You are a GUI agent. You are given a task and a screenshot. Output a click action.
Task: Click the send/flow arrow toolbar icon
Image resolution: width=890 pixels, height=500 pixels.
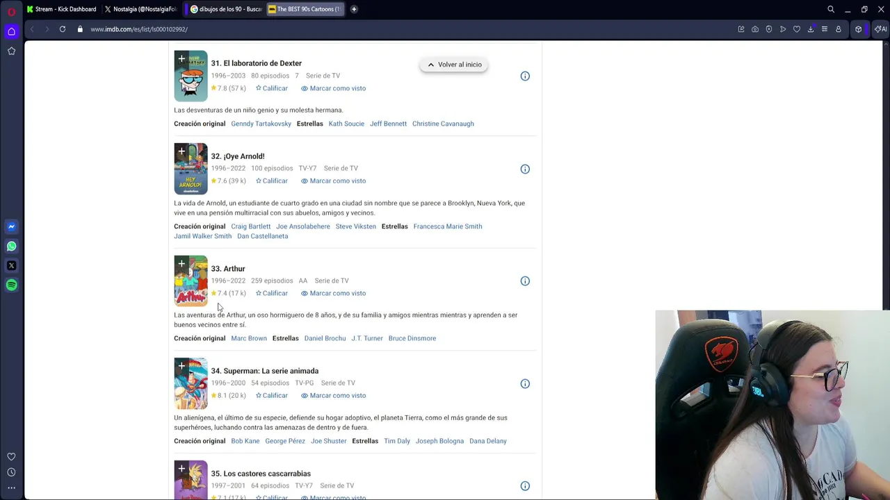pyautogui.click(x=783, y=29)
